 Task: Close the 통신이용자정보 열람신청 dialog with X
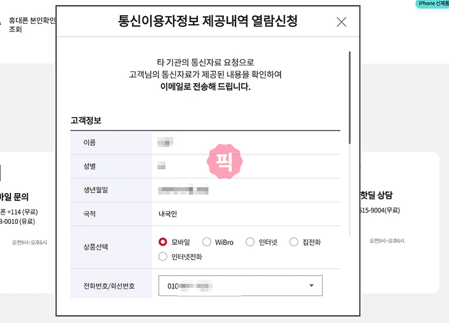tap(341, 22)
